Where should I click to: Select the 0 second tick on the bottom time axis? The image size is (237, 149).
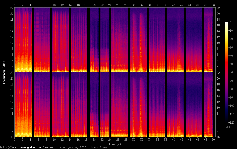(x=15, y=139)
